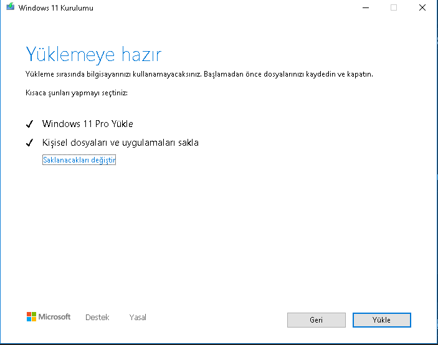The height and width of the screenshot is (345, 438).
Task: Go back with the Geri button
Action: pos(317,320)
